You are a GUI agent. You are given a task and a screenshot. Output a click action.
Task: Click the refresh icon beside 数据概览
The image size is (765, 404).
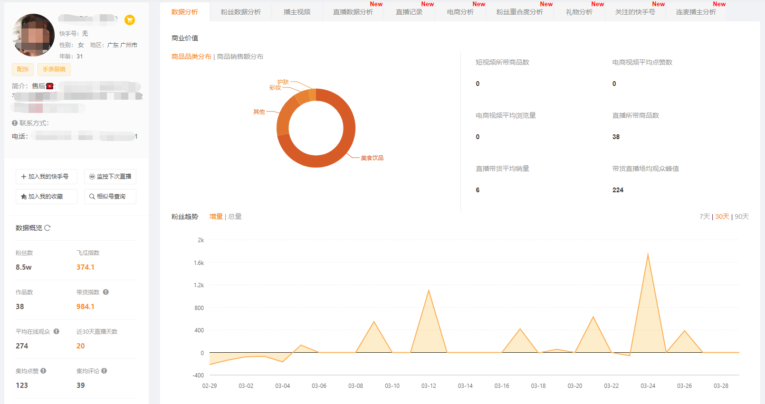[48, 228]
